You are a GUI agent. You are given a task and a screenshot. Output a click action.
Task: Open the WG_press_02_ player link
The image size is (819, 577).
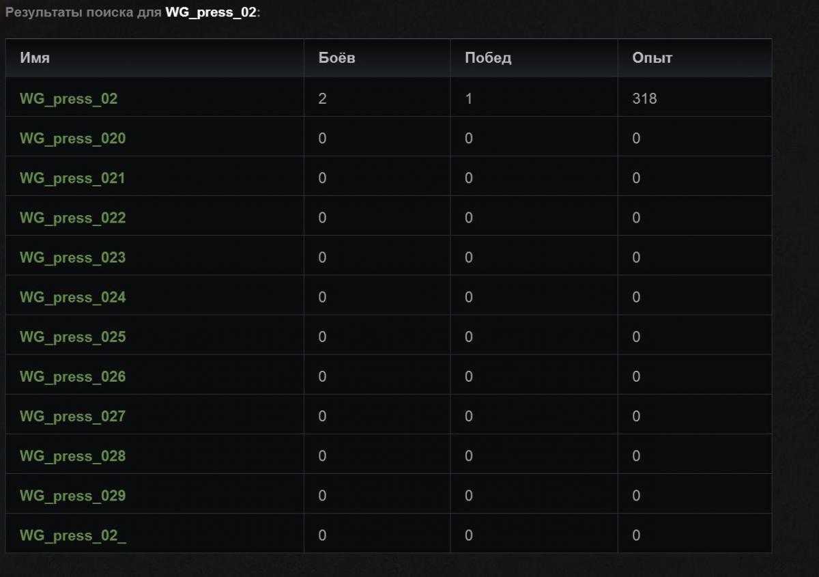(x=72, y=535)
